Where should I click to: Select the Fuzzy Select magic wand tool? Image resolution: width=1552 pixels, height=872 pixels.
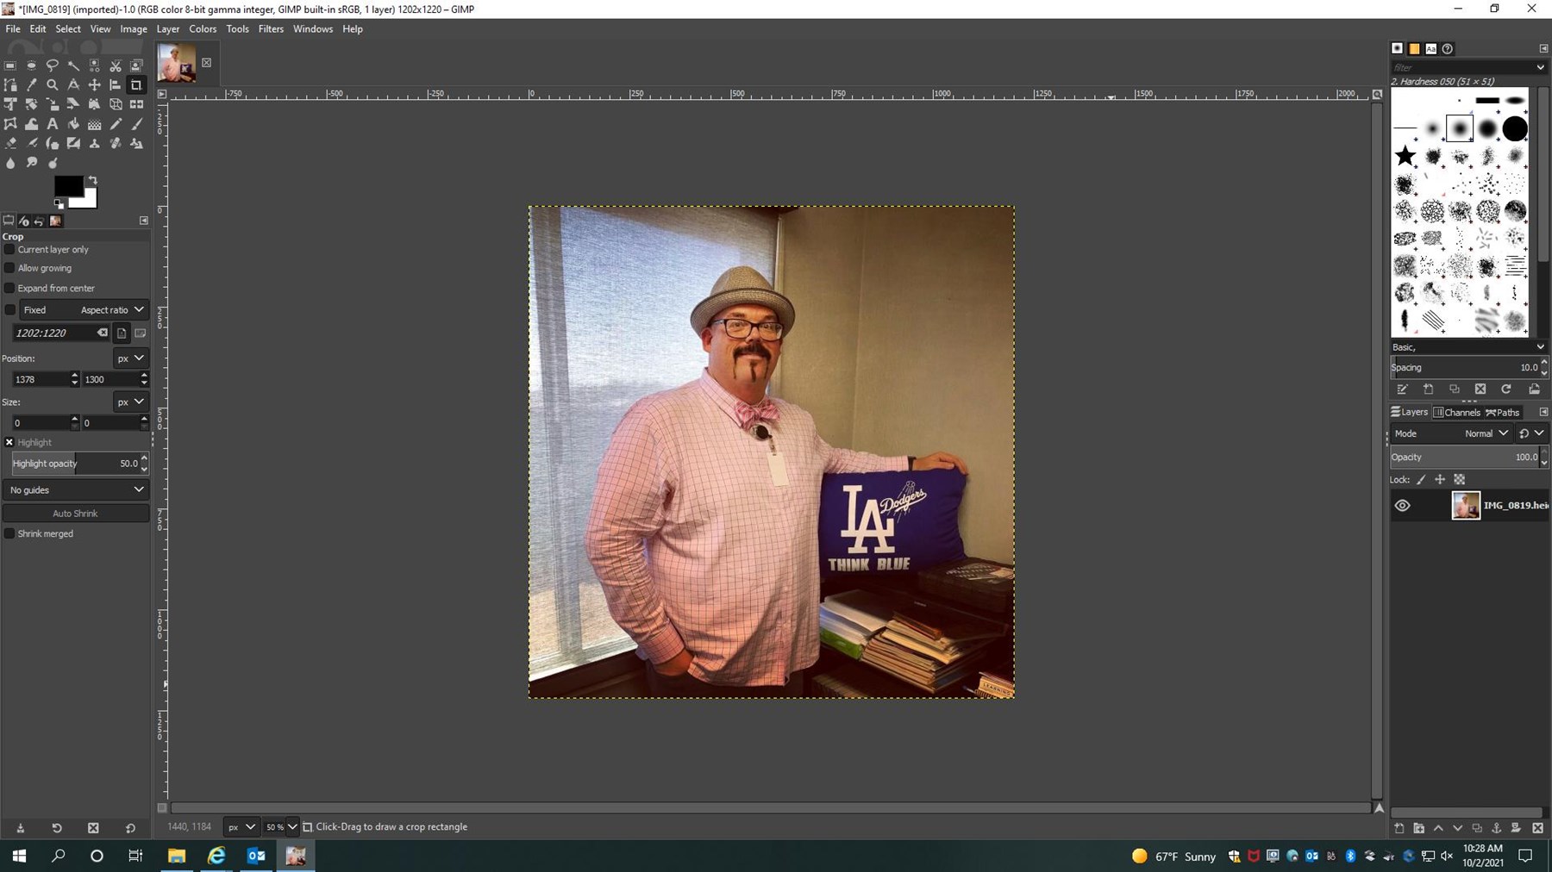[73, 65]
